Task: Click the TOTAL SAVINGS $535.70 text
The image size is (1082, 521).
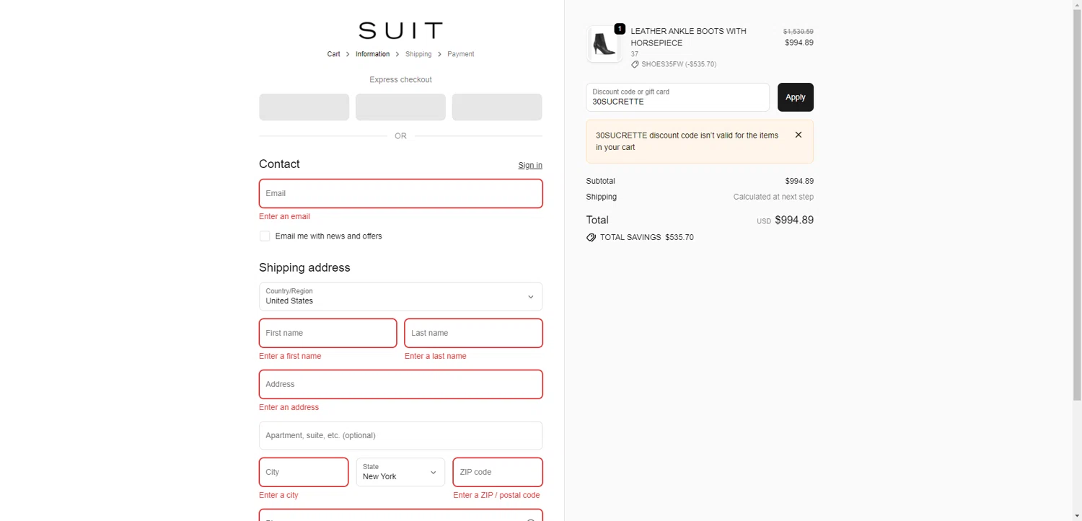Action: 647,237
